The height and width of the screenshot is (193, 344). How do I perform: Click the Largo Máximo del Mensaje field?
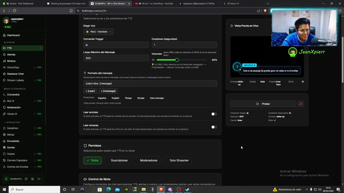click(116, 58)
